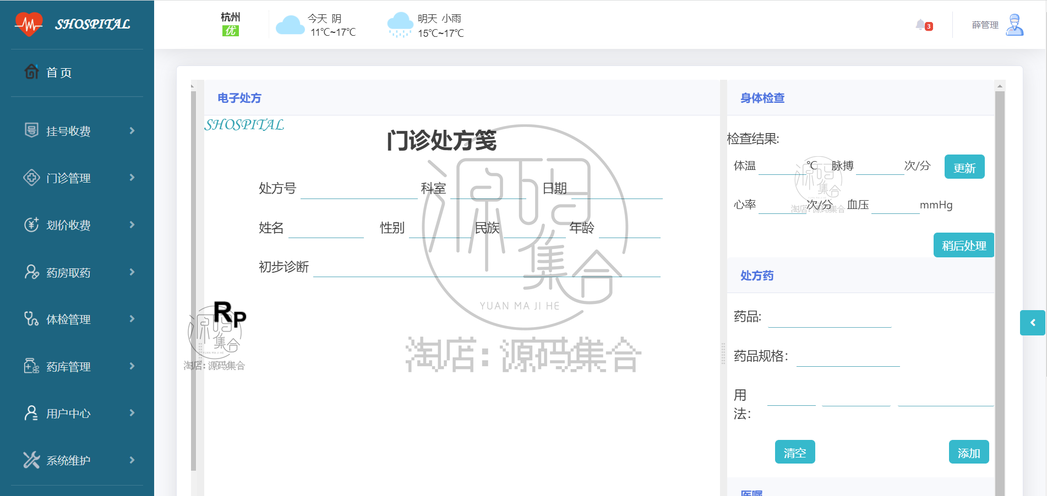This screenshot has width=1047, height=496.
Task: Click the 体温 input field
Action: coord(782,166)
